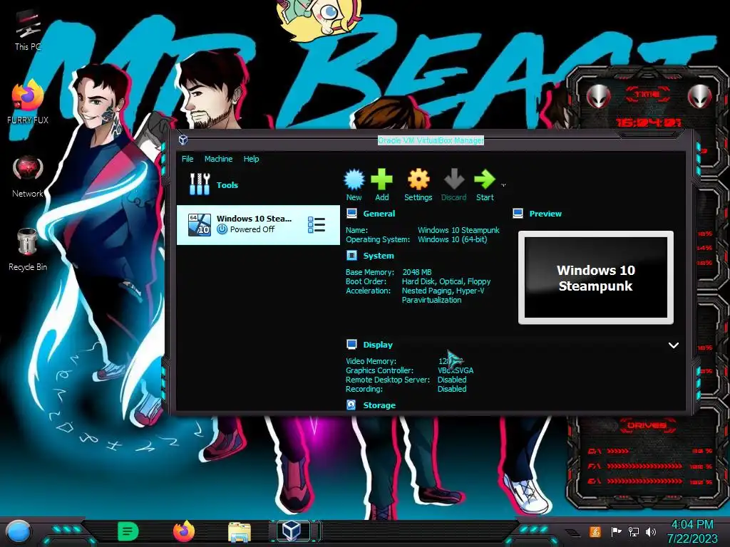730x547 pixels.
Task: Open the Action Center flag tray icon
Action: [616, 531]
